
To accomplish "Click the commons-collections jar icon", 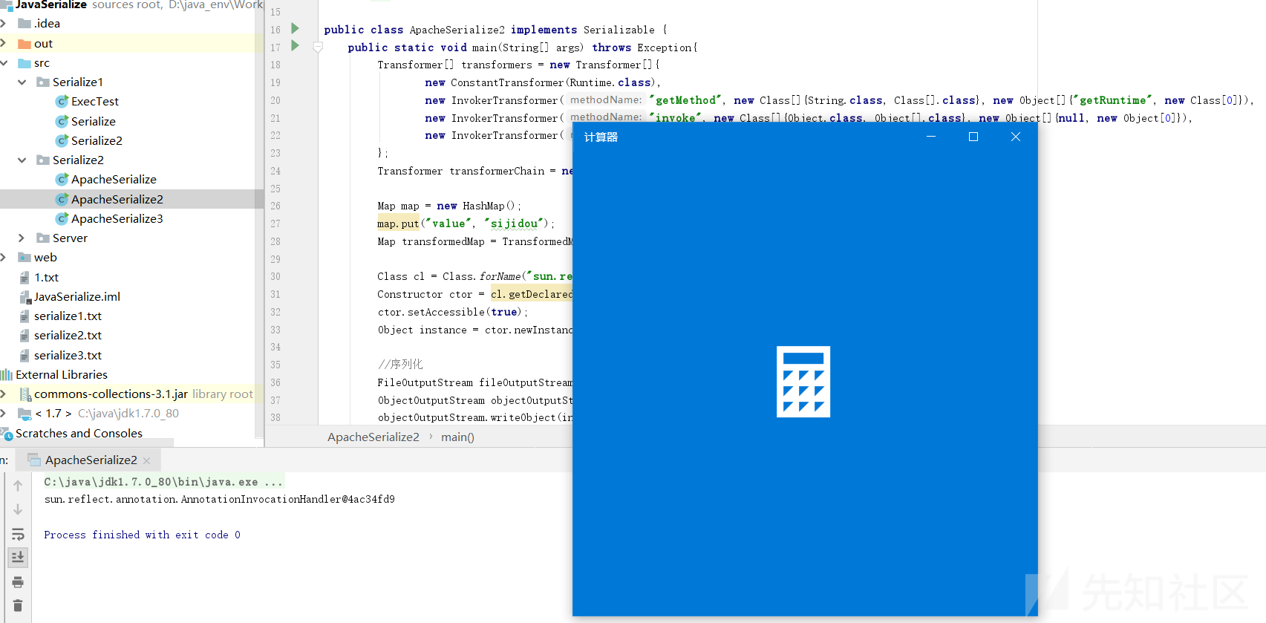I will [25, 394].
